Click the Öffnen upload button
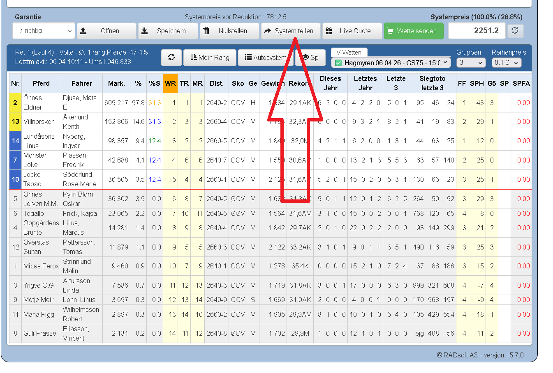 point(106,31)
